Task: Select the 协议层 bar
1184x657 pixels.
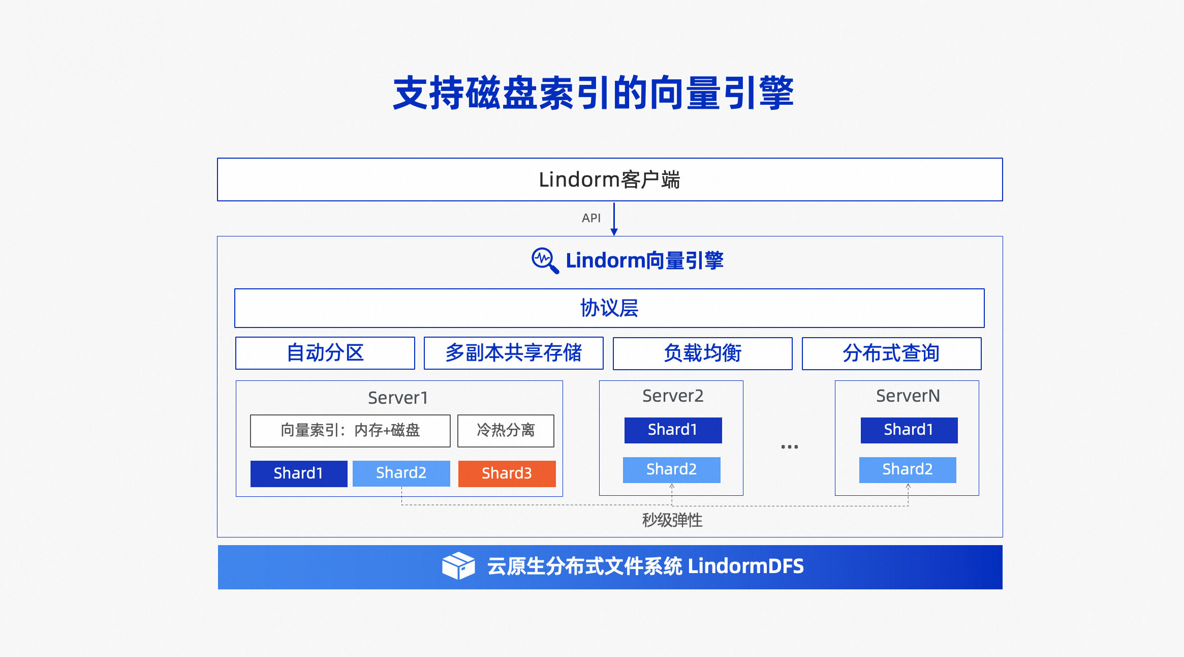Action: (x=609, y=308)
